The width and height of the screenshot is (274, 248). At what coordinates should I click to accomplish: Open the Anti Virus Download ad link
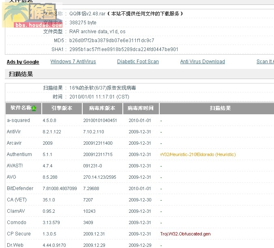point(202,62)
